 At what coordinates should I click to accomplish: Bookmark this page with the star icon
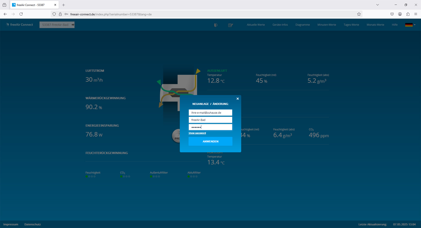pos(359,14)
